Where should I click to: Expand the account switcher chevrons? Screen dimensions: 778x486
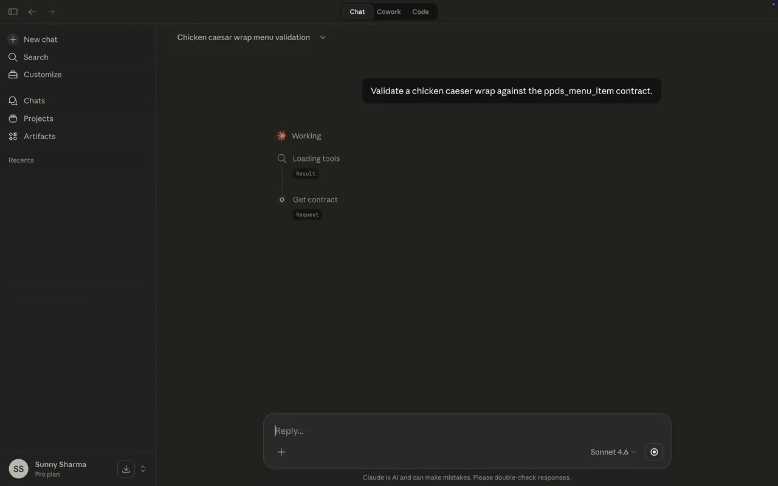tap(143, 468)
